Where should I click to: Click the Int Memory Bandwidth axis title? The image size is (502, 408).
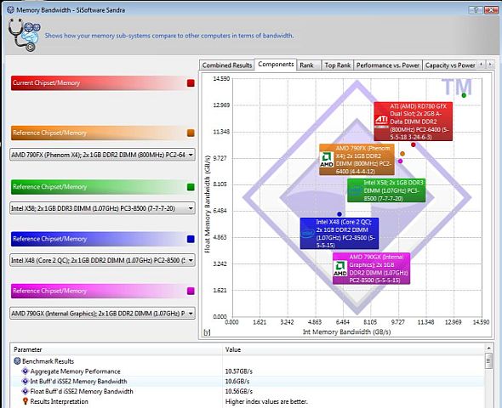(x=347, y=331)
